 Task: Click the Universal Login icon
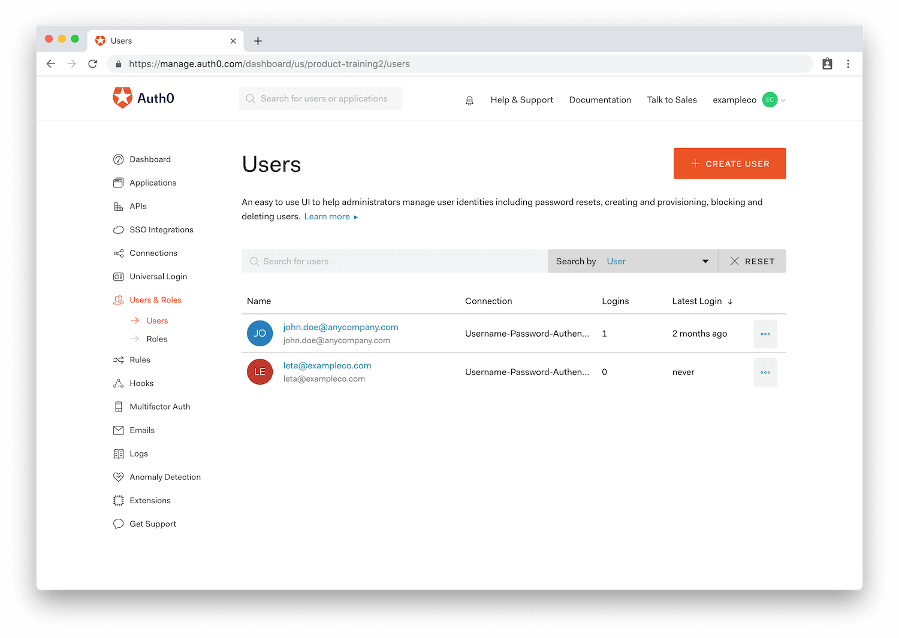click(119, 277)
